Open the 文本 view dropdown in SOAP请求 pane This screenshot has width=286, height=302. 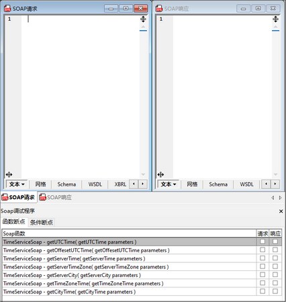pos(17,184)
